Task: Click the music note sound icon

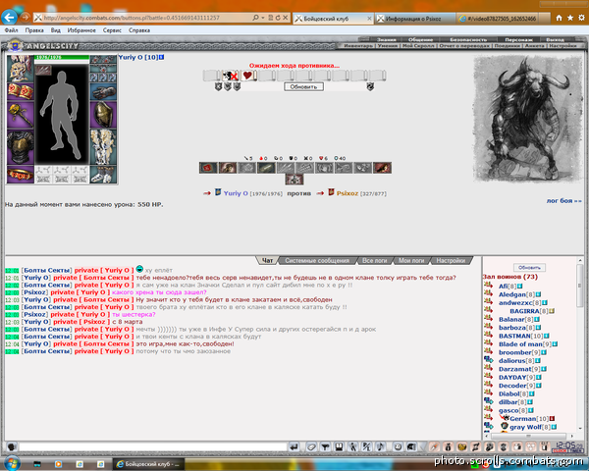Action: pos(380,446)
